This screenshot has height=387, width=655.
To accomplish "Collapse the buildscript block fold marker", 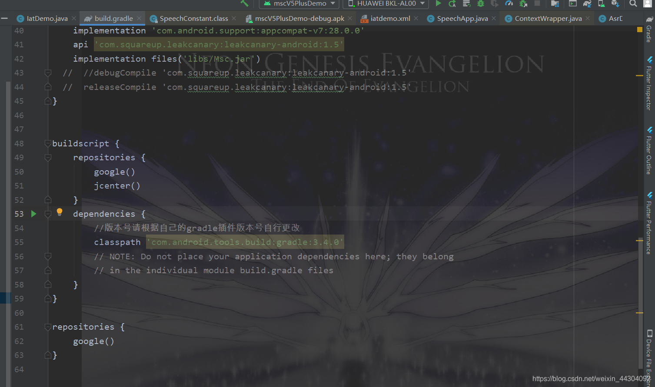I will coord(48,143).
